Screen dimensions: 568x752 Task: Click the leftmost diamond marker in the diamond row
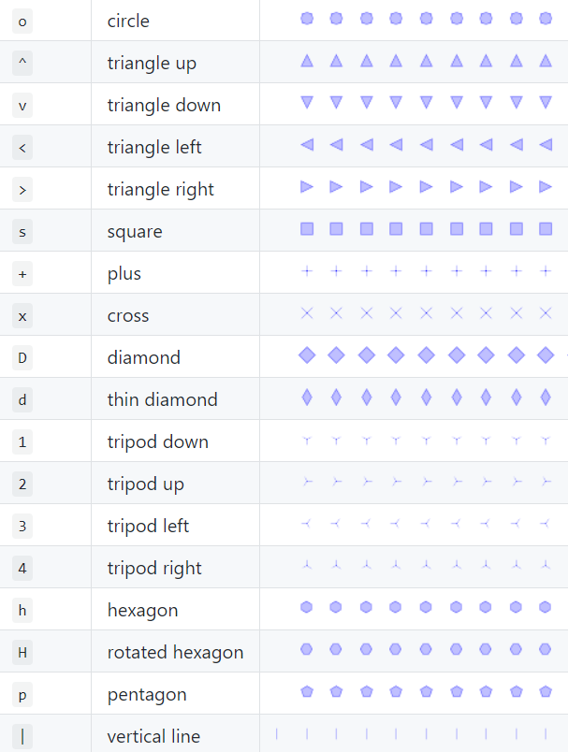point(306,355)
